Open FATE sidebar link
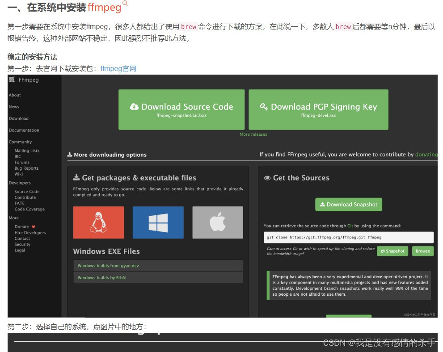Viewport: 443px width, 352px height. [20, 203]
